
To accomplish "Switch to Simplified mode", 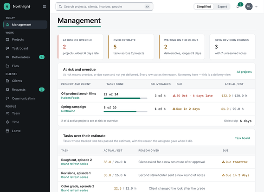I will click(204, 6).
